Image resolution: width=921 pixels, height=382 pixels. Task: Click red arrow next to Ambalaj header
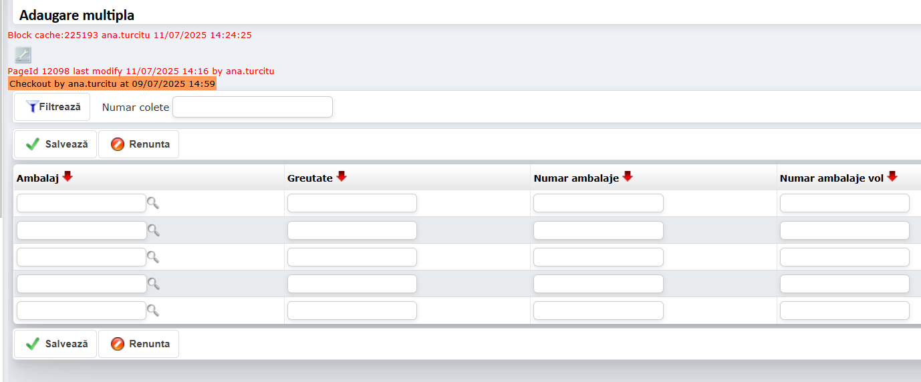68,176
